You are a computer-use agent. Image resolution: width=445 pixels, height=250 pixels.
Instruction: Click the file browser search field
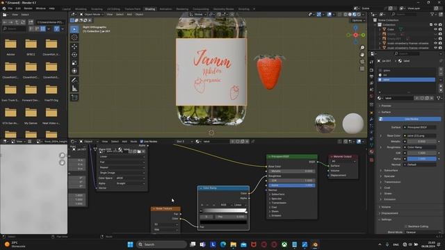pos(14,28)
